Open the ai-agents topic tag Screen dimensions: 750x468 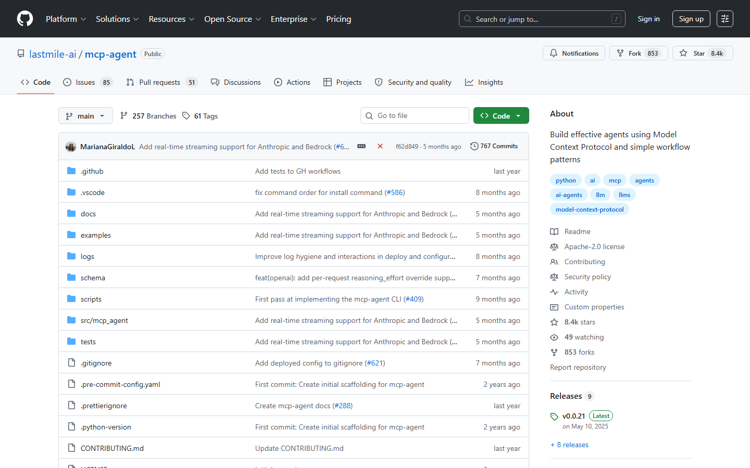click(x=569, y=195)
